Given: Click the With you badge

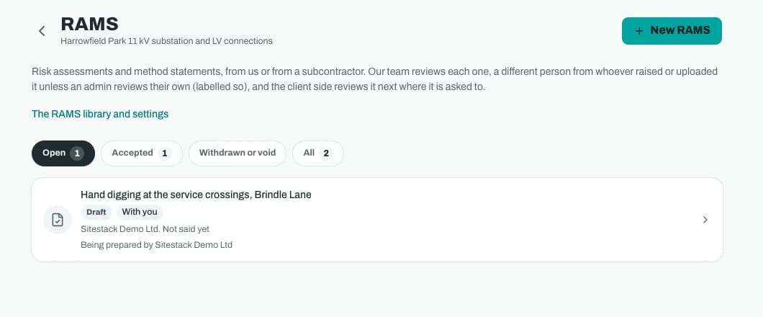Looking at the screenshot, I should pos(140,213).
